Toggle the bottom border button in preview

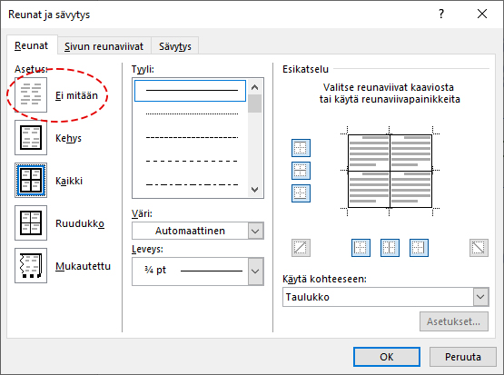tap(301, 193)
